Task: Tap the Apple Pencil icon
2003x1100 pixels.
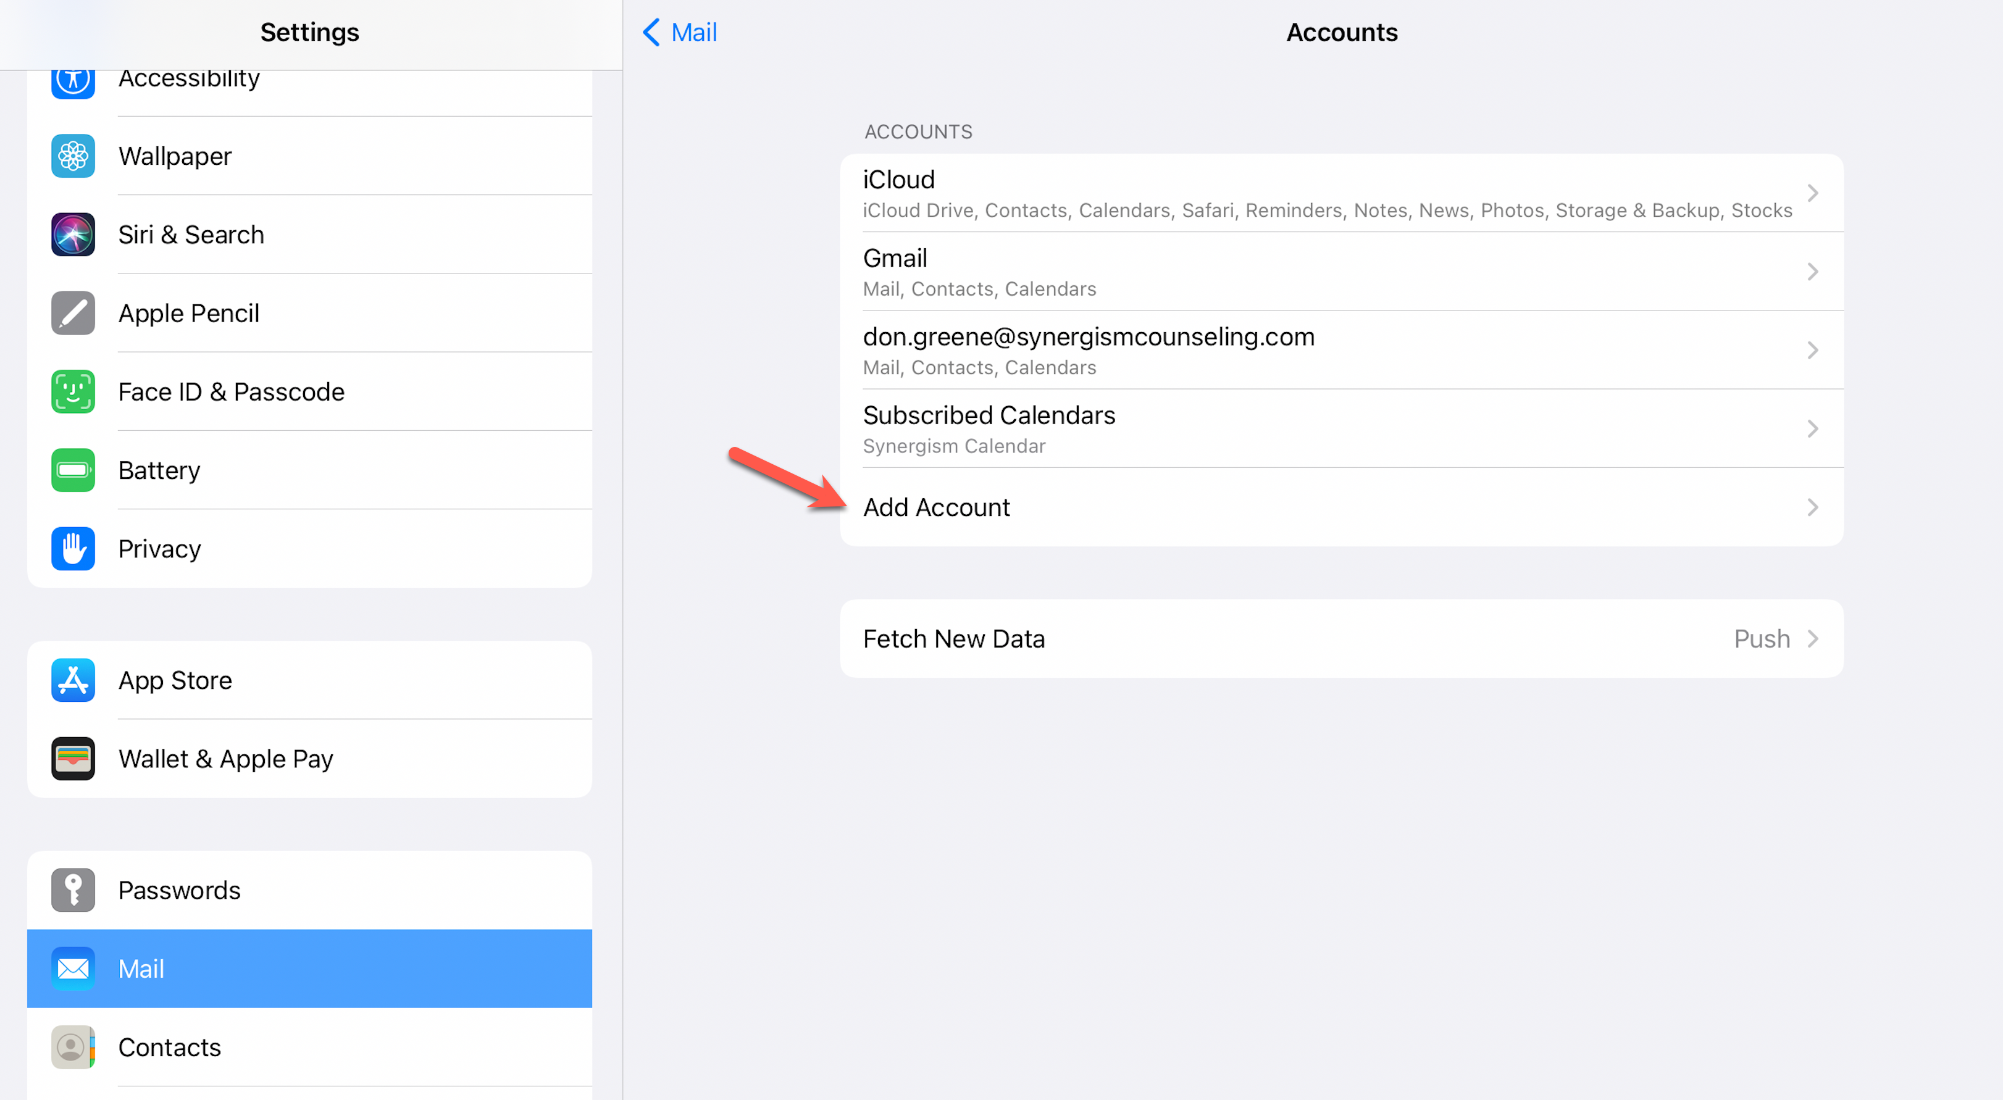Action: coord(73,314)
